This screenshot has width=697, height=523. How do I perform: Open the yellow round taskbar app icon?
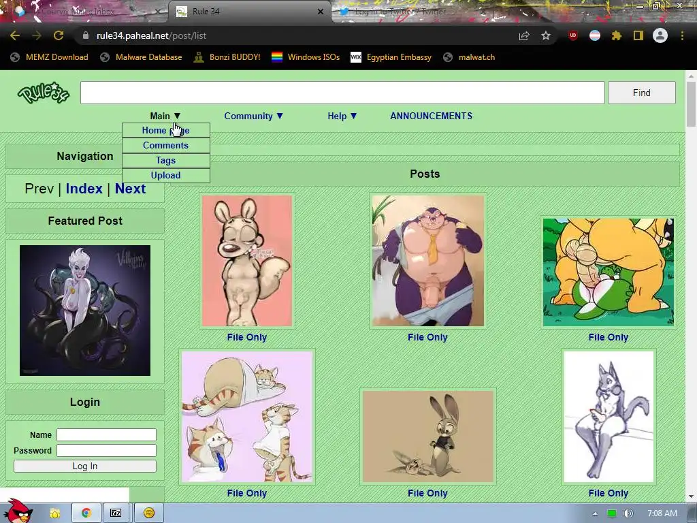click(x=149, y=513)
